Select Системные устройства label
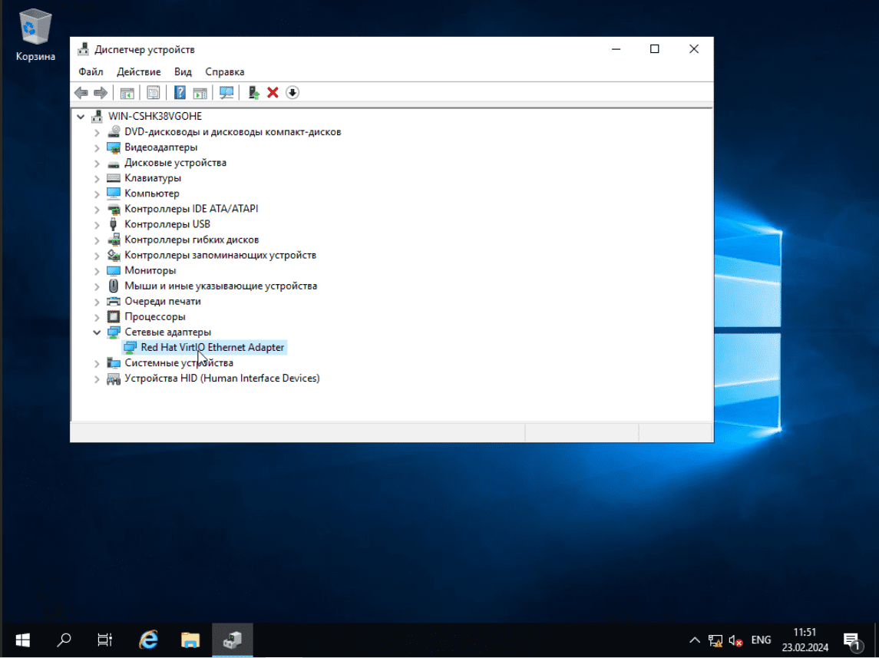Image resolution: width=879 pixels, height=658 pixels. [x=179, y=362]
